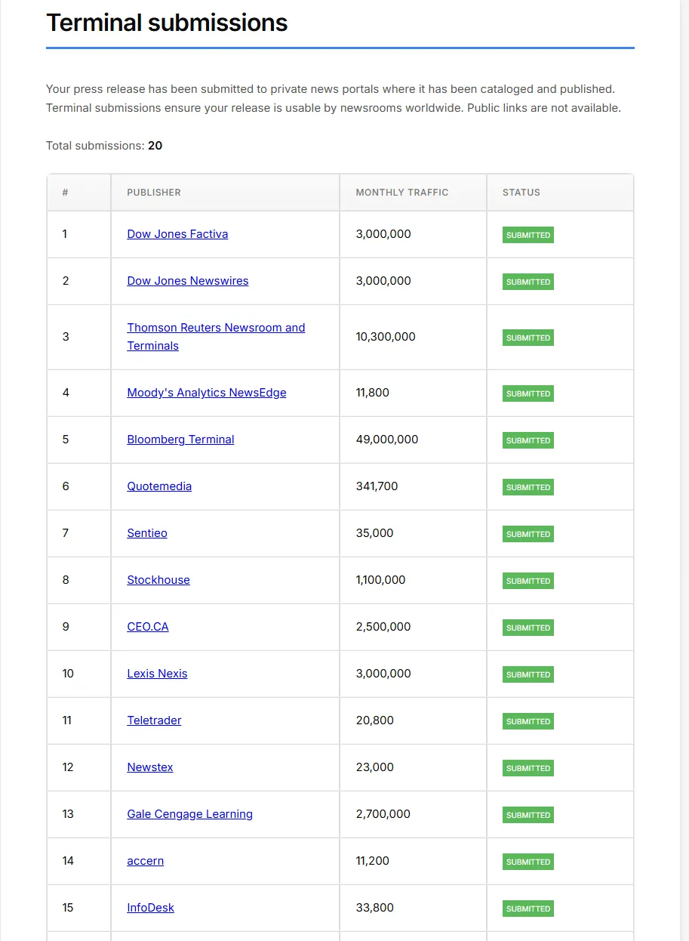The height and width of the screenshot is (941, 689).
Task: Visit Moody's Analytics NewsEdge link
Action: coord(206,393)
